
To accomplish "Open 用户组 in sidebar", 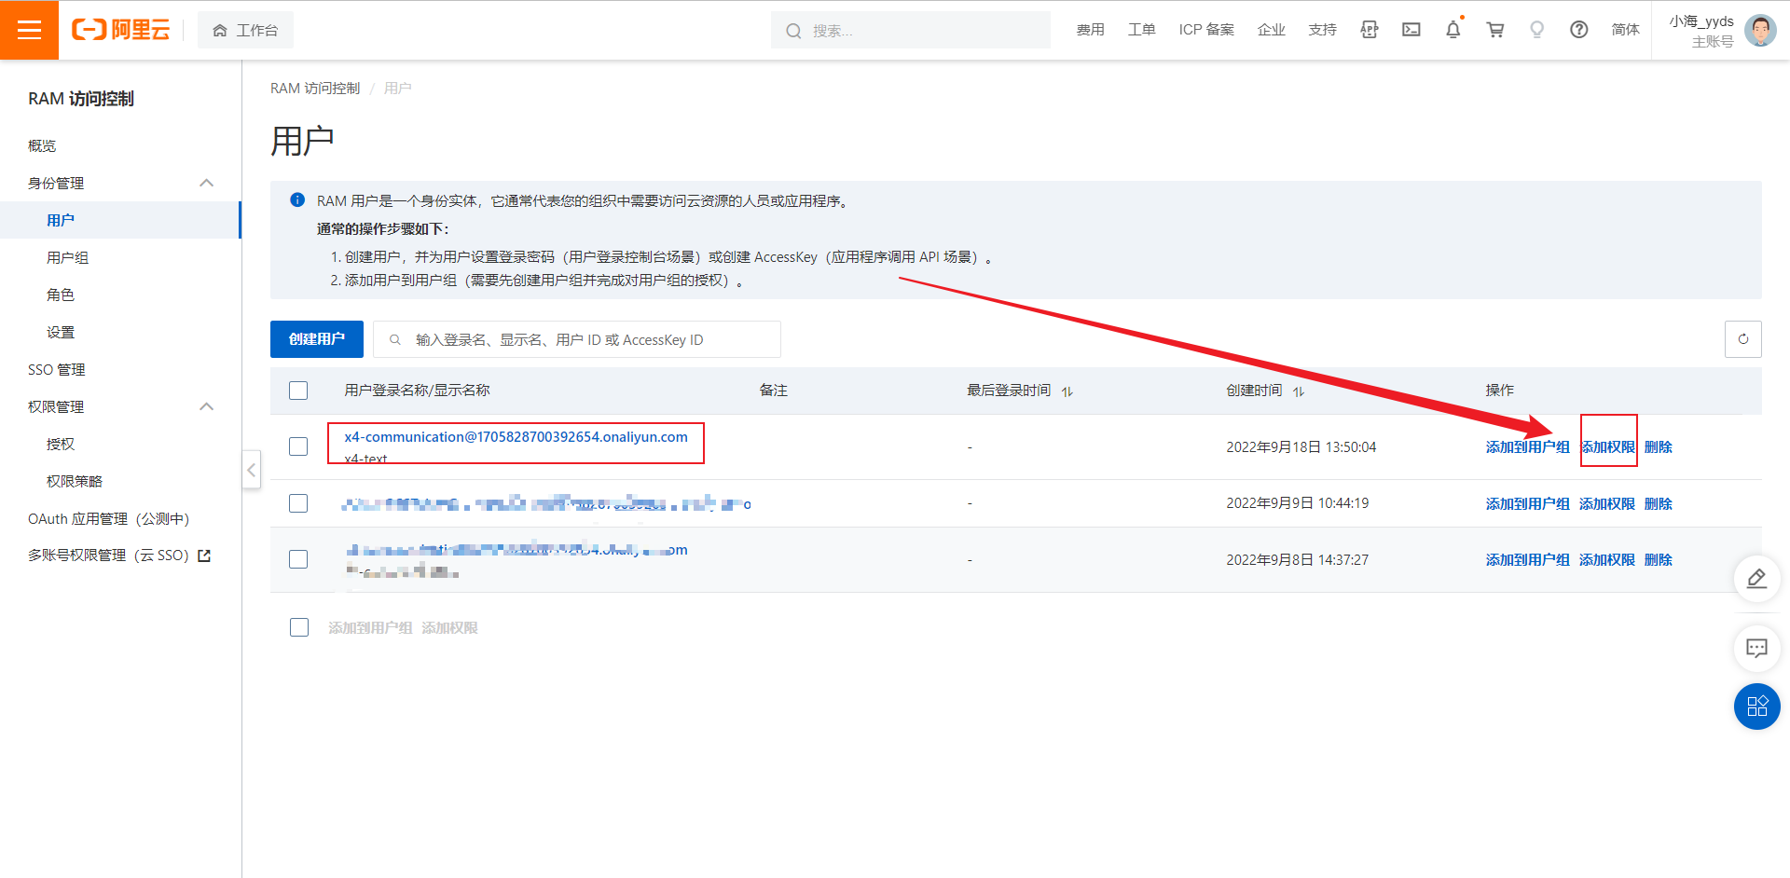I will [x=67, y=257].
